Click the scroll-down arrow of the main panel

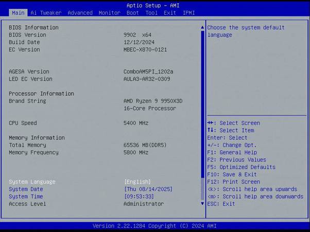(202, 203)
